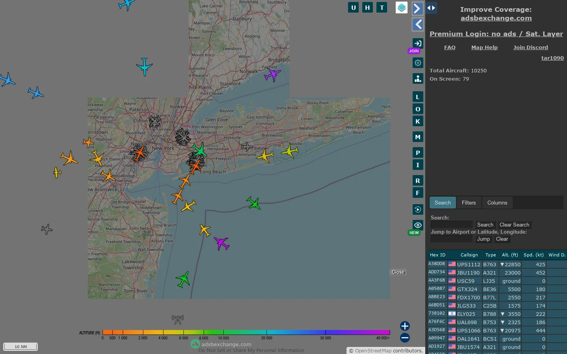Open the adsbexchange.com coverage link
Screen dimensions: 567x354
point(496,18)
